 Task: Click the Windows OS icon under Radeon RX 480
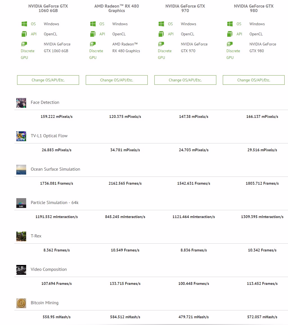(x=93, y=24)
